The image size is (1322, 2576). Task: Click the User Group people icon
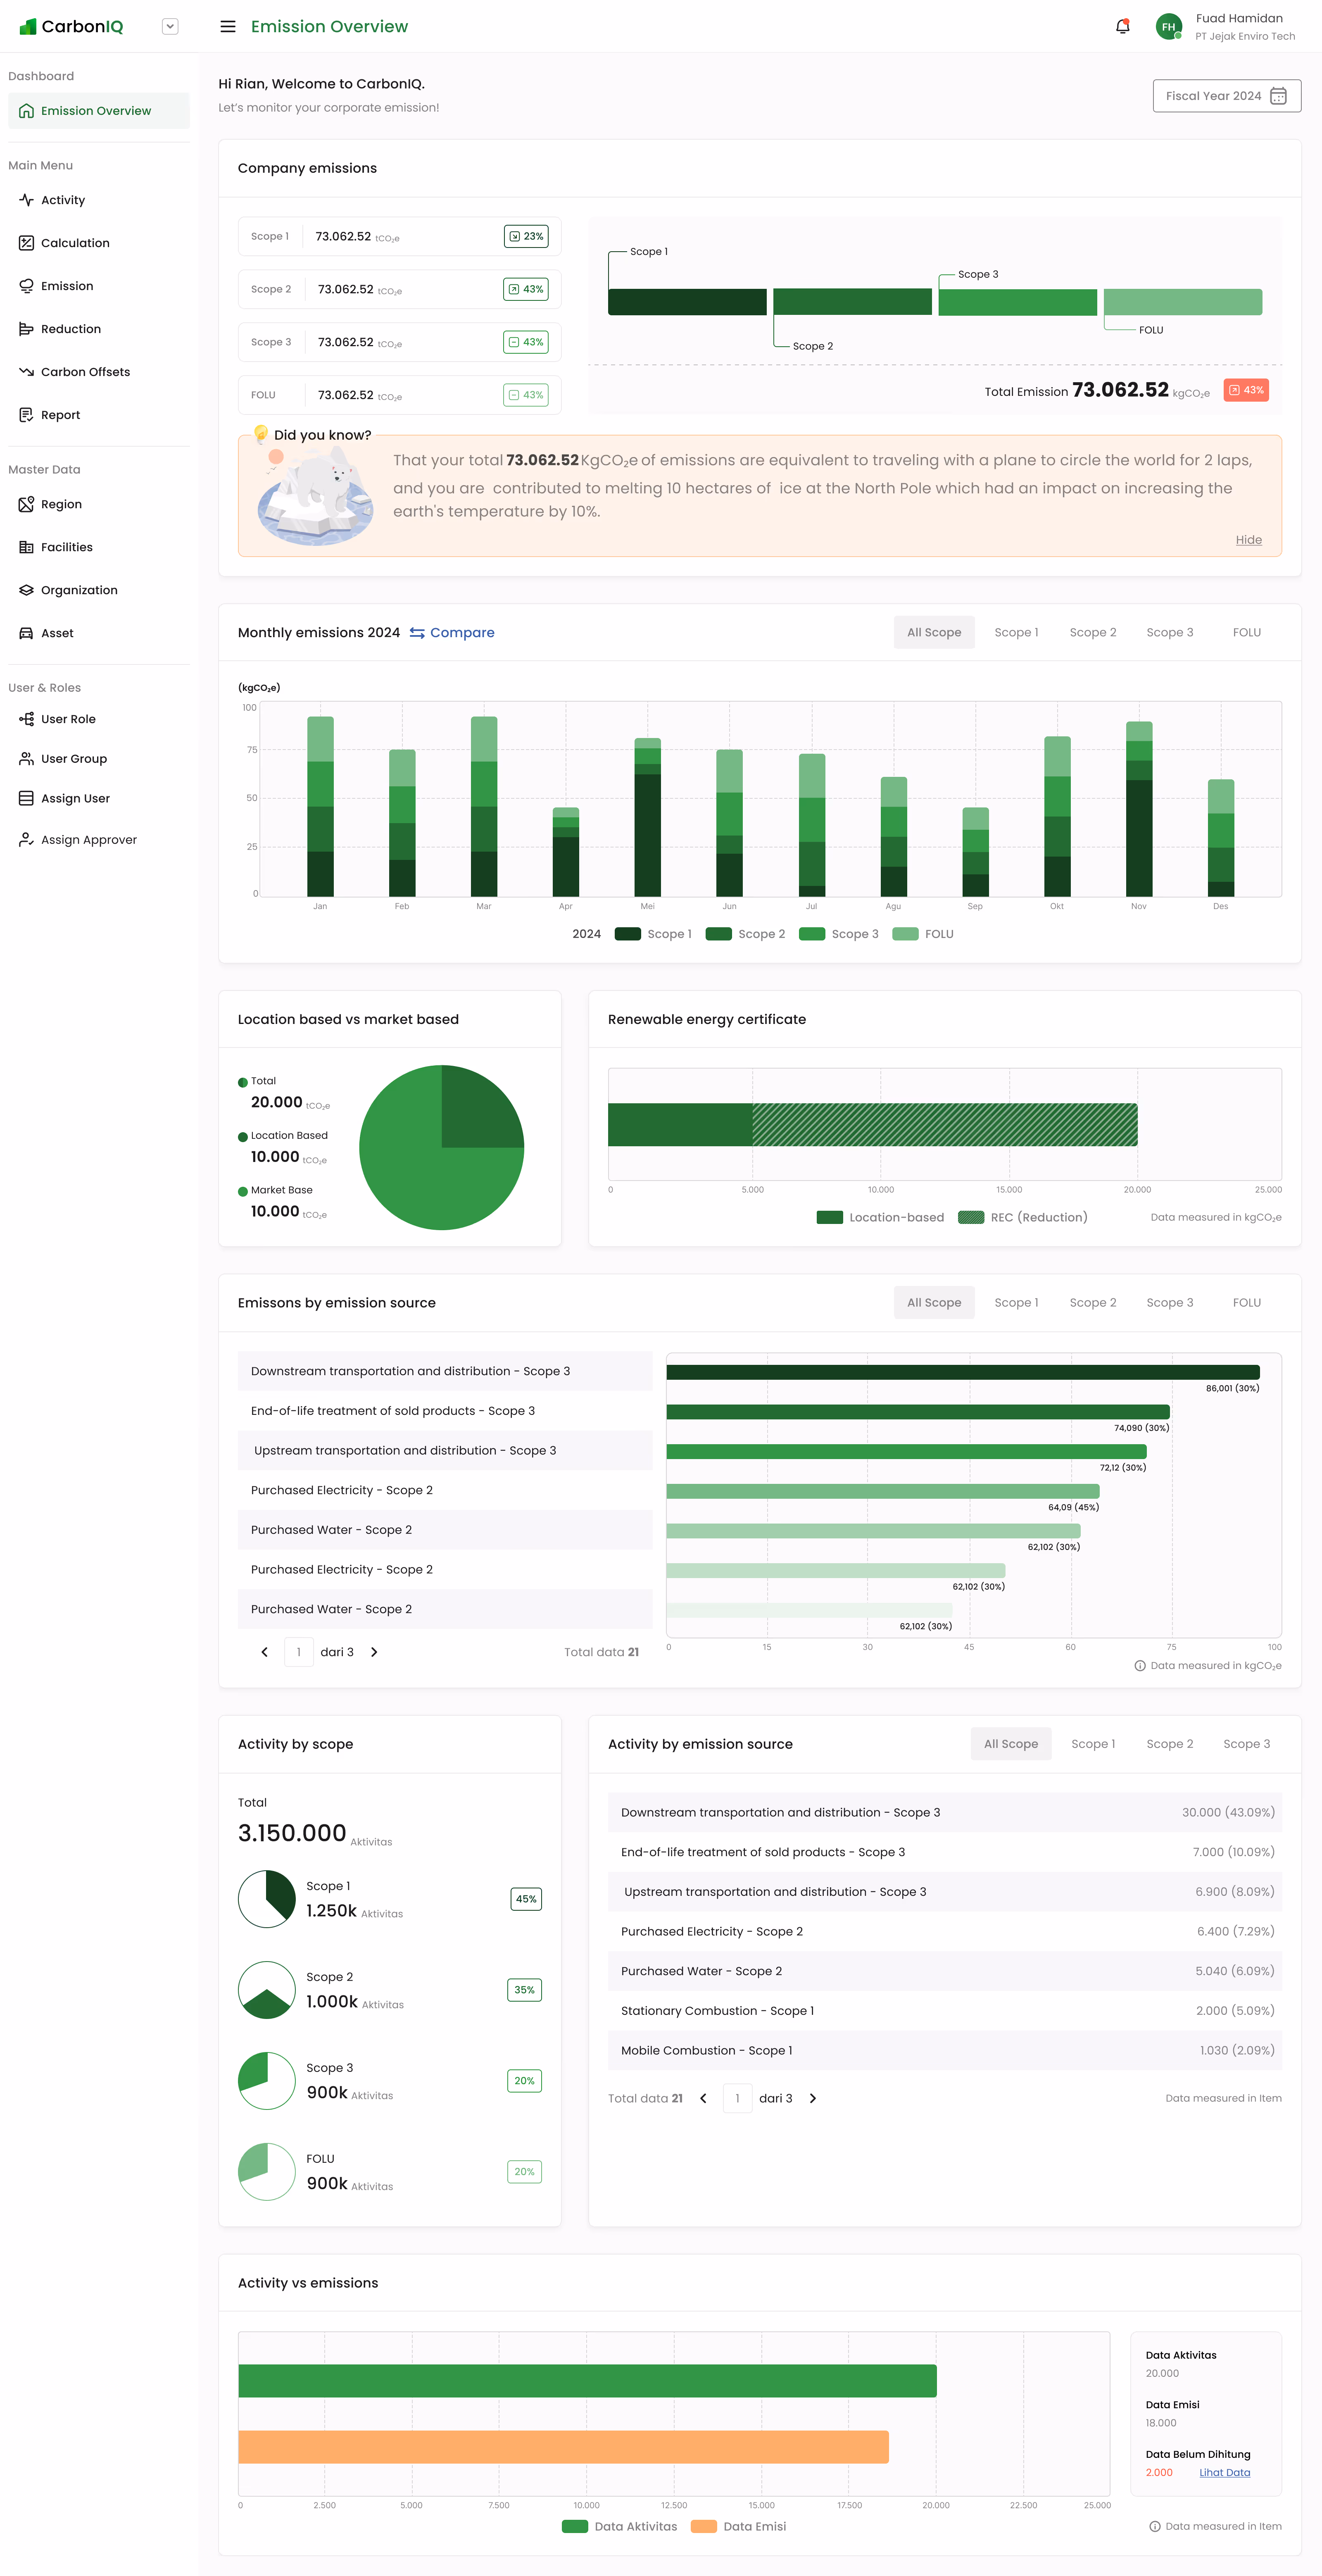[26, 759]
